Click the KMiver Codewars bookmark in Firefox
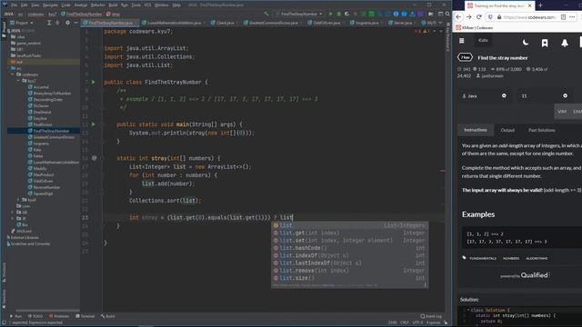 (475, 28)
